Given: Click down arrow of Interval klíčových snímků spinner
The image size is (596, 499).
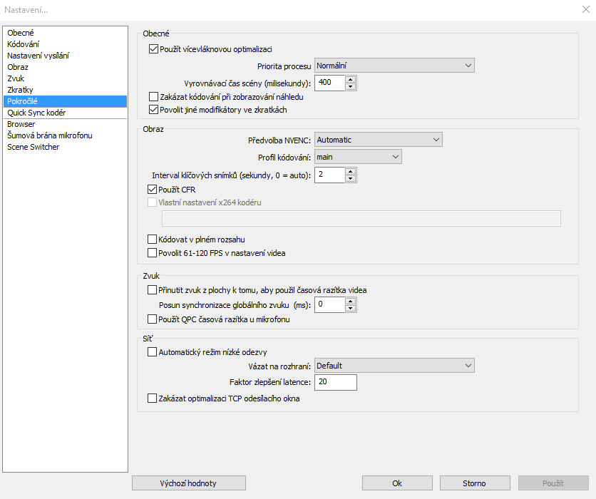Looking at the screenshot, I should 350,179.
